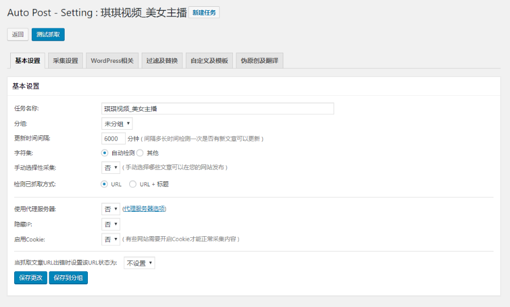
Task: Open the 隐藏IP dropdown
Action: pos(110,224)
